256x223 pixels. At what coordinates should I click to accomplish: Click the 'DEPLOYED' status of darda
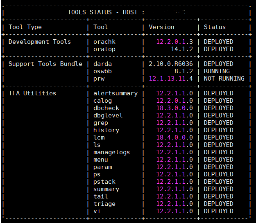[x=218, y=64]
